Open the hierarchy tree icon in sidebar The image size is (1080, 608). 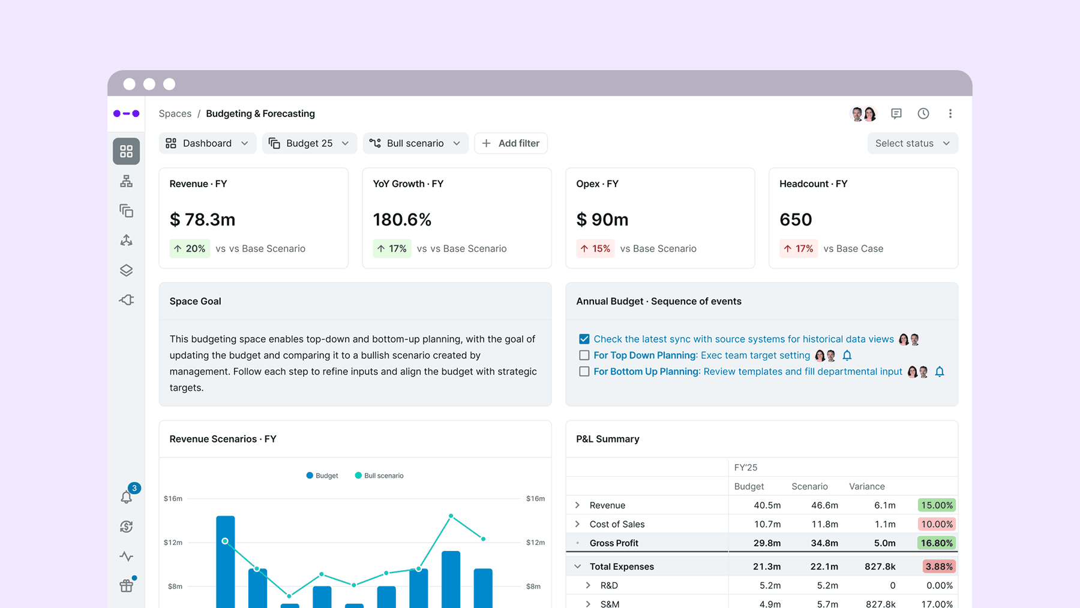126,181
